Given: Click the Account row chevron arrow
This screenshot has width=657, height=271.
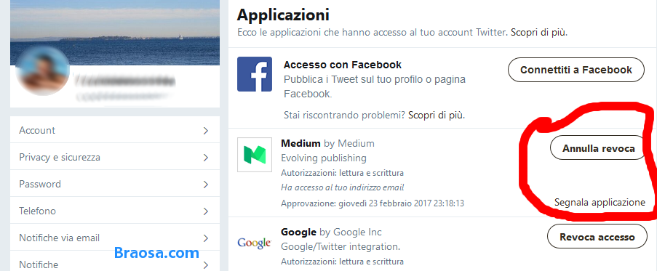Looking at the screenshot, I should tap(206, 131).
